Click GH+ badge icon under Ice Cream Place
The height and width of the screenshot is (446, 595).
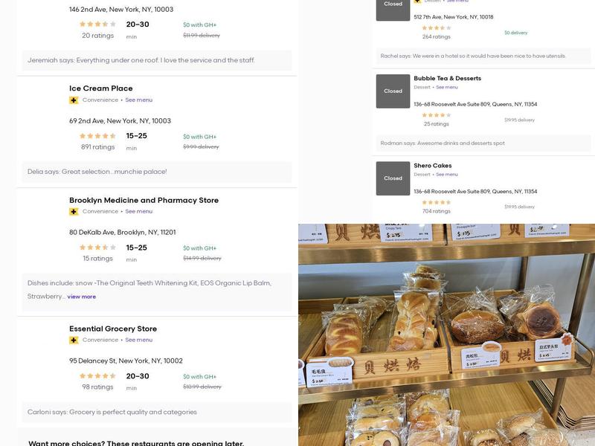pos(74,100)
